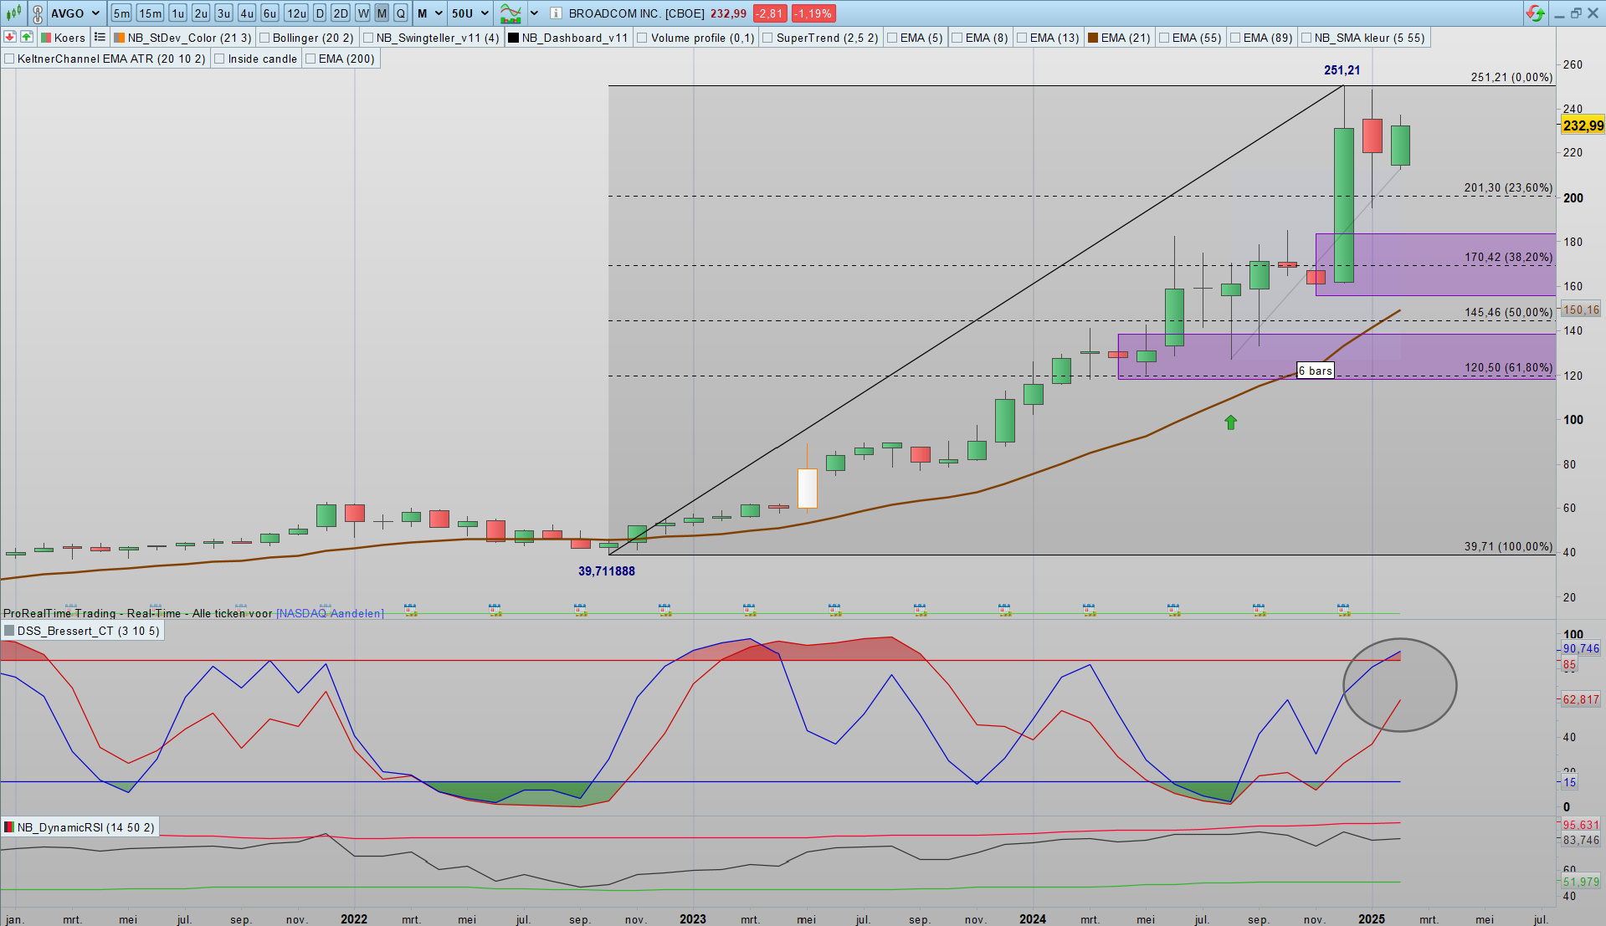Image resolution: width=1606 pixels, height=926 pixels.
Task: Open the indicators icon with the wave lines
Action: click(x=510, y=13)
